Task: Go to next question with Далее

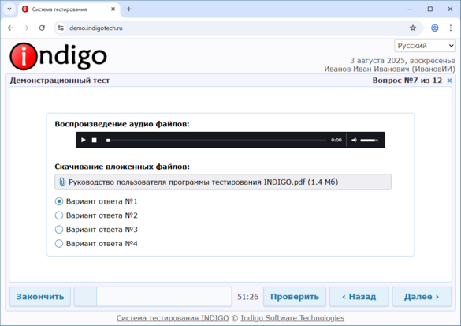Action: point(422,297)
